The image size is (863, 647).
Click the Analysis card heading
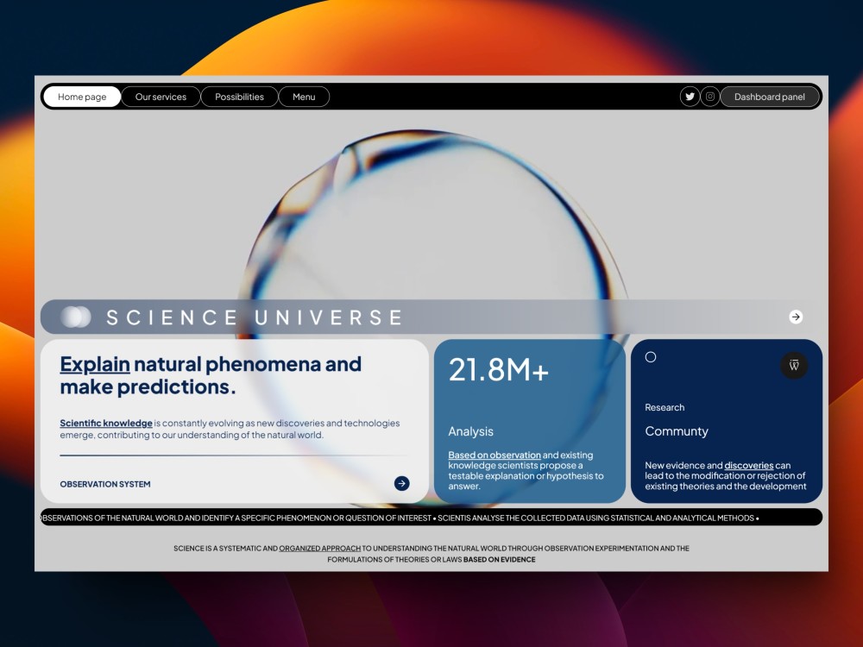[470, 431]
